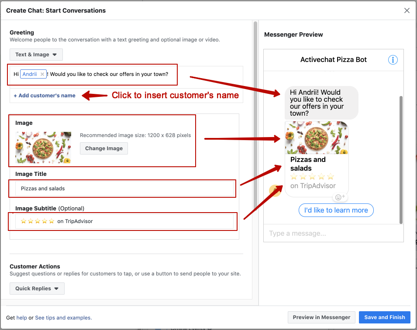This screenshot has height=330, width=417.
Task: Select the pizza image thumbnail in the Image section
Action: coord(43,147)
